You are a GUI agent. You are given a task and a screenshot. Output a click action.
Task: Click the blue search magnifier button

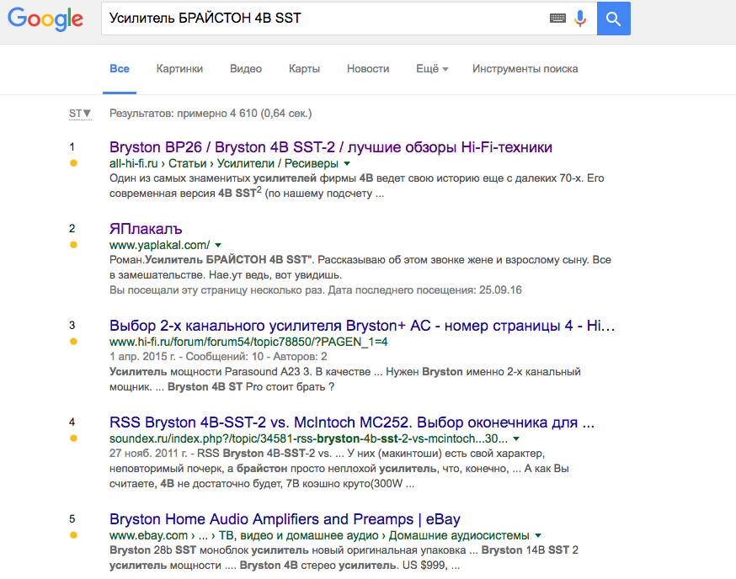(x=614, y=19)
